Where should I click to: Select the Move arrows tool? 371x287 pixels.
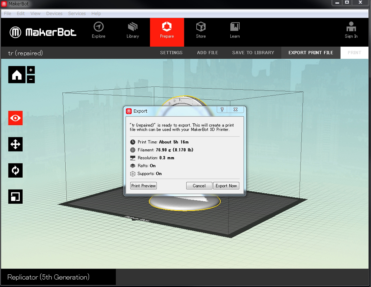(16, 144)
